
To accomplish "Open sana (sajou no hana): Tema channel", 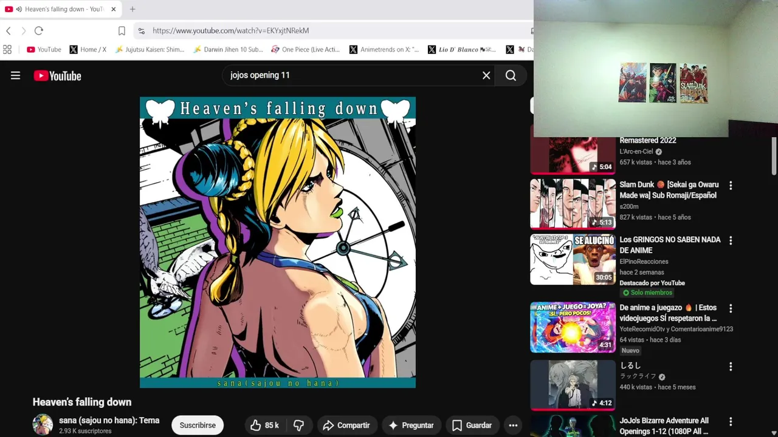I will point(109,420).
